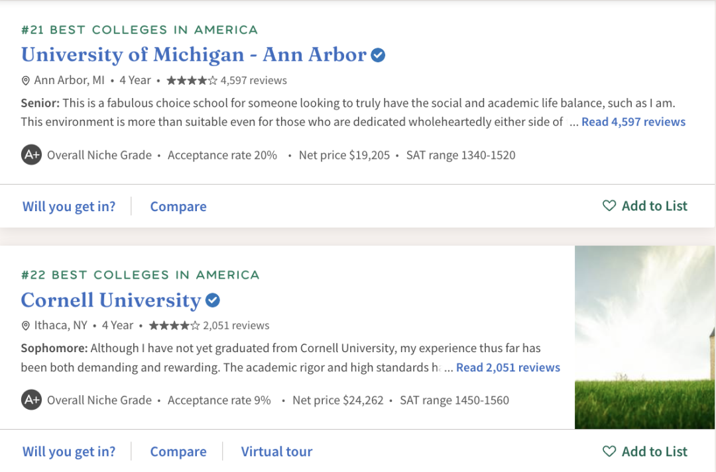Toggle the heart to add Michigan to list

(609, 206)
